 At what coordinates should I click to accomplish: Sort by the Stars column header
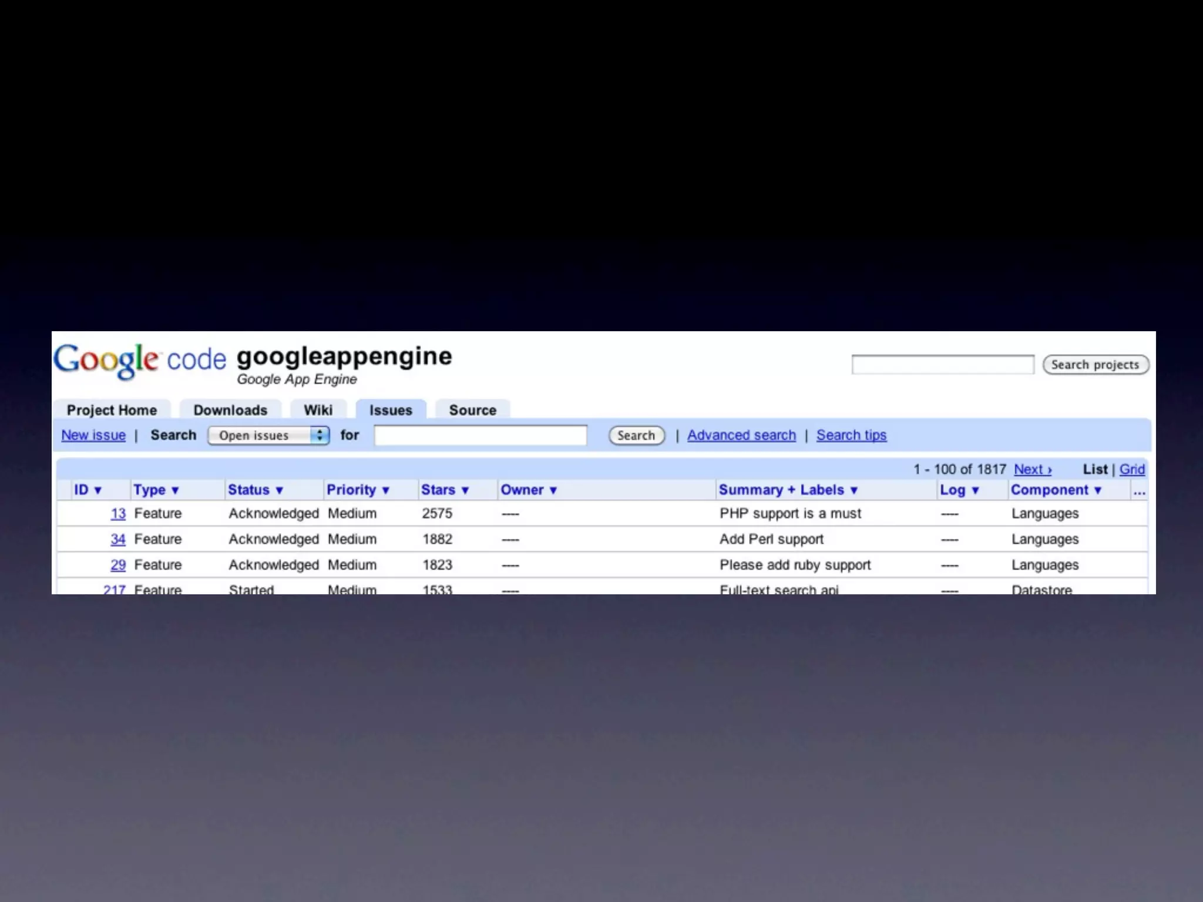click(445, 490)
